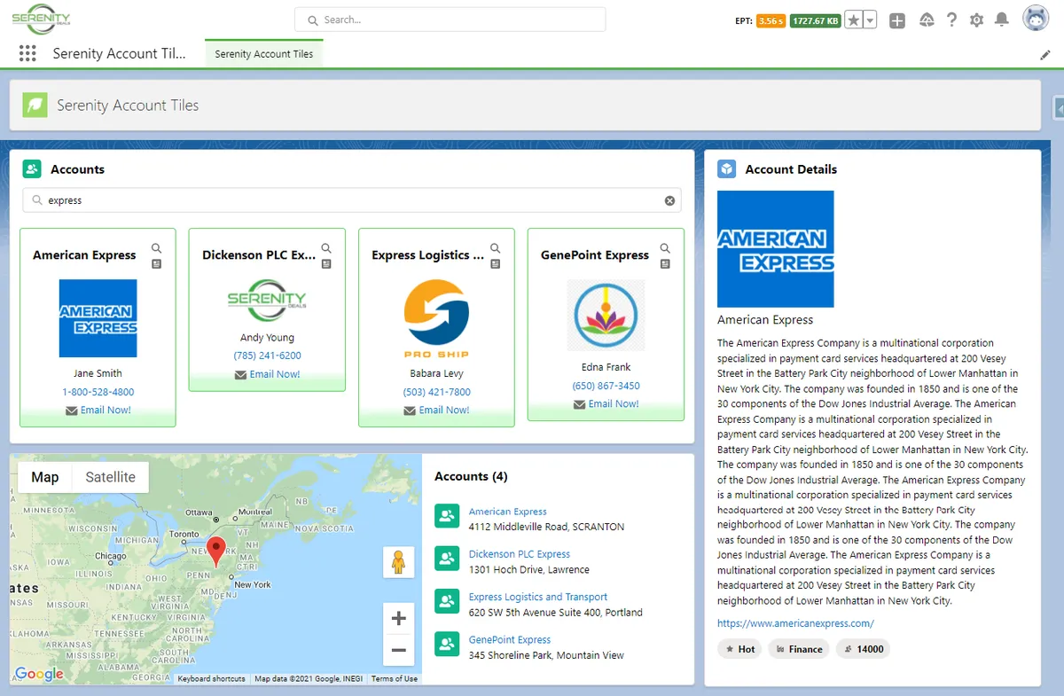Open the Help question mark icon
1064x696 pixels.
(x=951, y=20)
